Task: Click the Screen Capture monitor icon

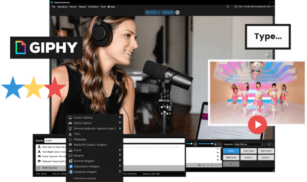Action: pyautogui.click(x=70, y=118)
